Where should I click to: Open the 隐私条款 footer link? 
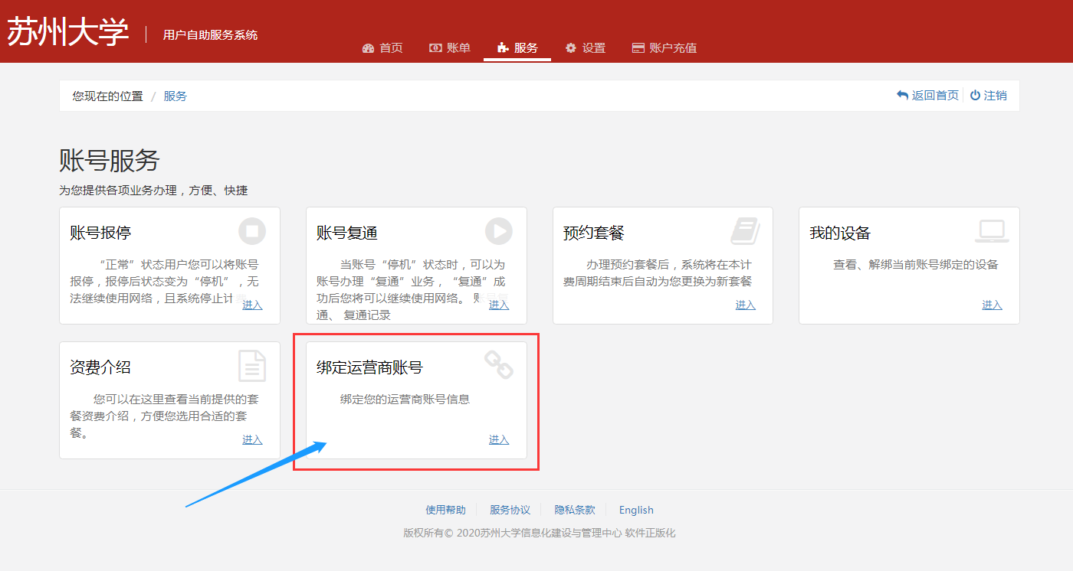[x=575, y=510]
